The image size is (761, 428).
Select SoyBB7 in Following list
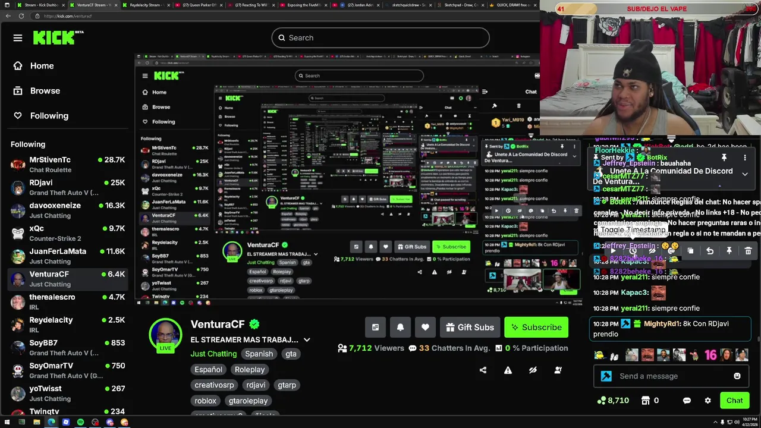[67, 348]
